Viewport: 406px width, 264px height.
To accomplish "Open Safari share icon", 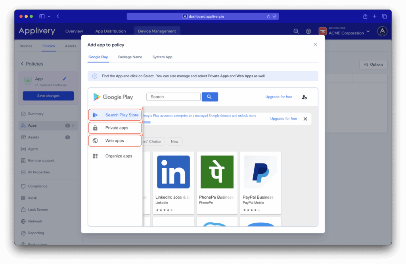I will click(365, 16).
